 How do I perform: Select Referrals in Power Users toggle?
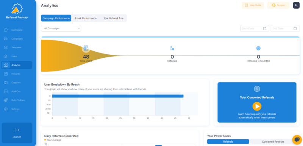click(x=228, y=141)
